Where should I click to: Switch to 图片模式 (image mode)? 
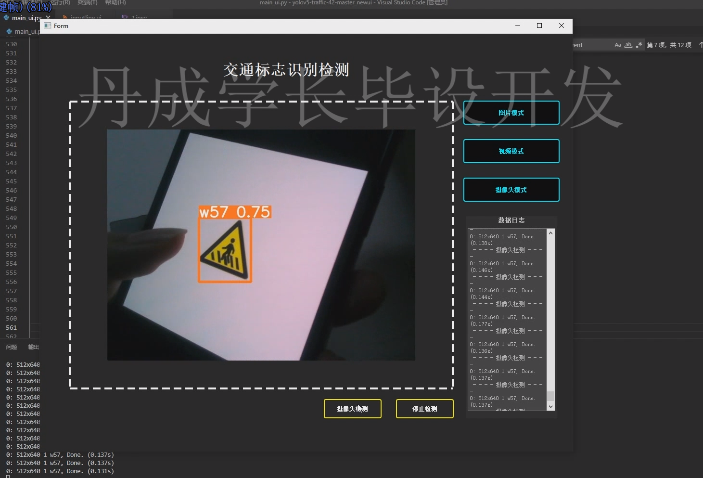pos(511,113)
